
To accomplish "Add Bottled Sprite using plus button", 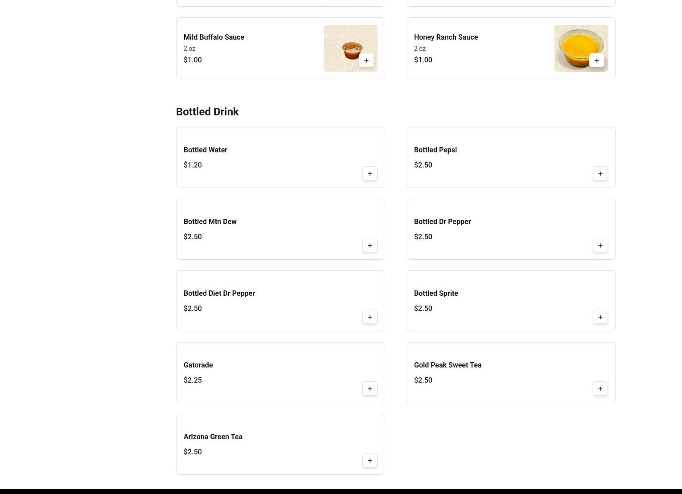I will pyautogui.click(x=600, y=317).
